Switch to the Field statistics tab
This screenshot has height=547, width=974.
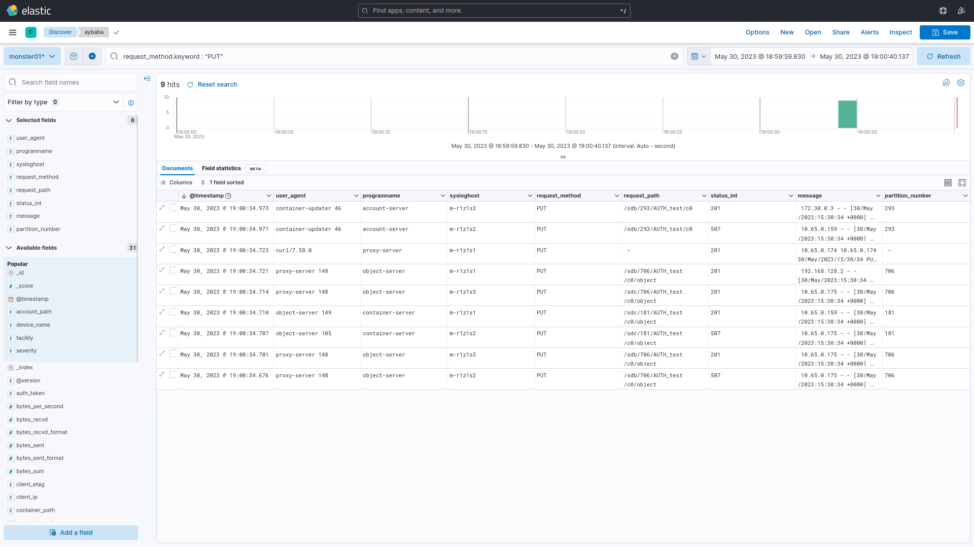tap(221, 169)
